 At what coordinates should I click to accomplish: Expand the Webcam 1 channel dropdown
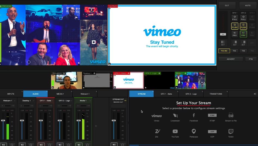[x=15, y=101]
